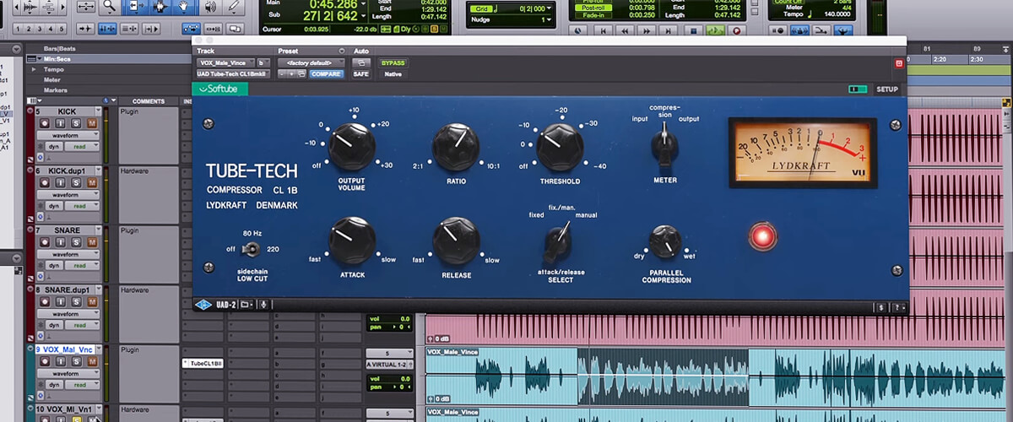Image resolution: width=1013 pixels, height=422 pixels.
Task: Mute the KICK track
Action: 92,123
